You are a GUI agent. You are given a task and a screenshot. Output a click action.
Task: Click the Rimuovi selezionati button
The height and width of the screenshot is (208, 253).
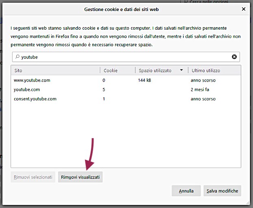33,177
